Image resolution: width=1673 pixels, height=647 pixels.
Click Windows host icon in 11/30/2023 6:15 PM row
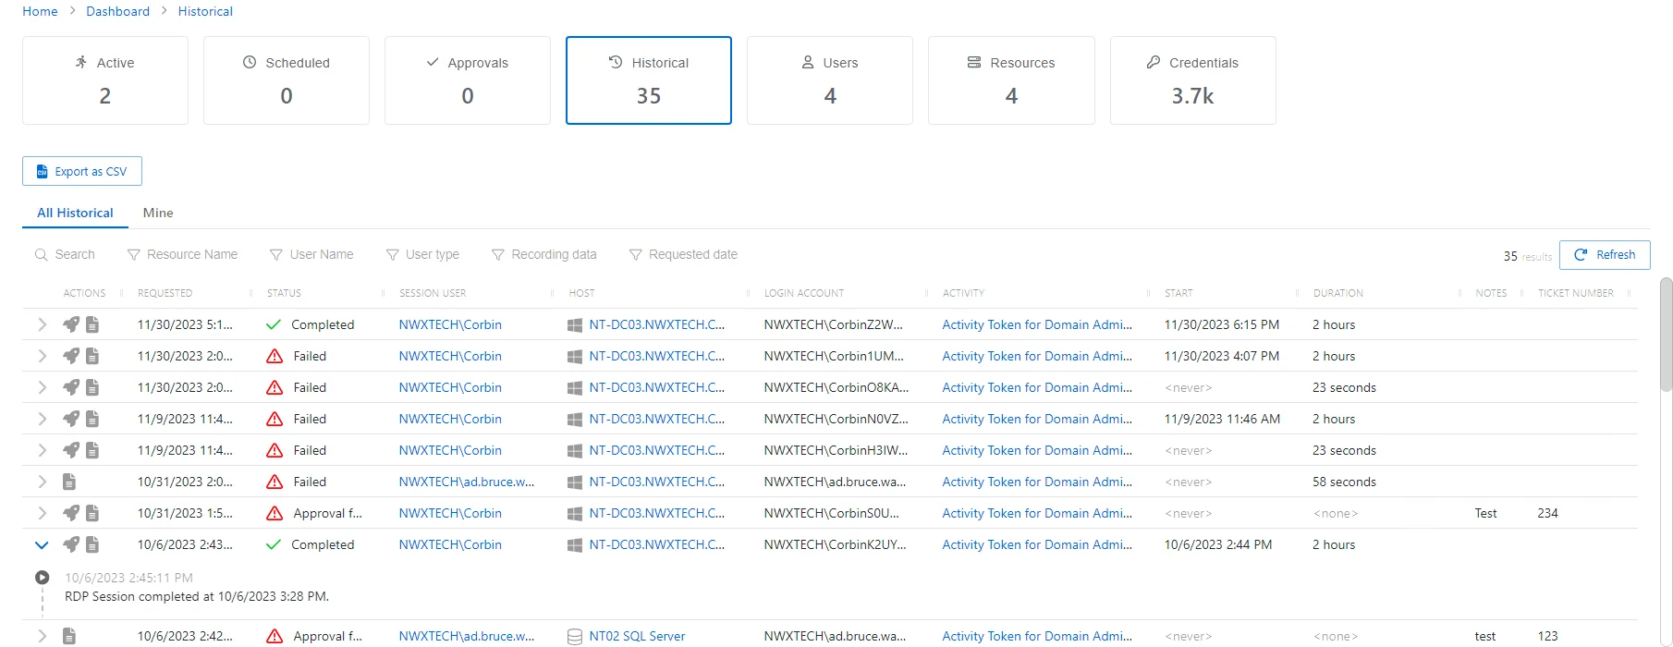(x=574, y=325)
